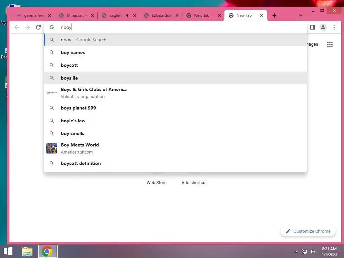The width and height of the screenshot is (344, 258).
Task: Open the profile avatar menu
Action: point(323,27)
